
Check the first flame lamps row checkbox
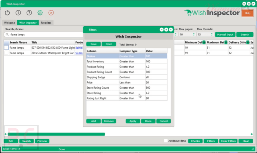point(6,48)
